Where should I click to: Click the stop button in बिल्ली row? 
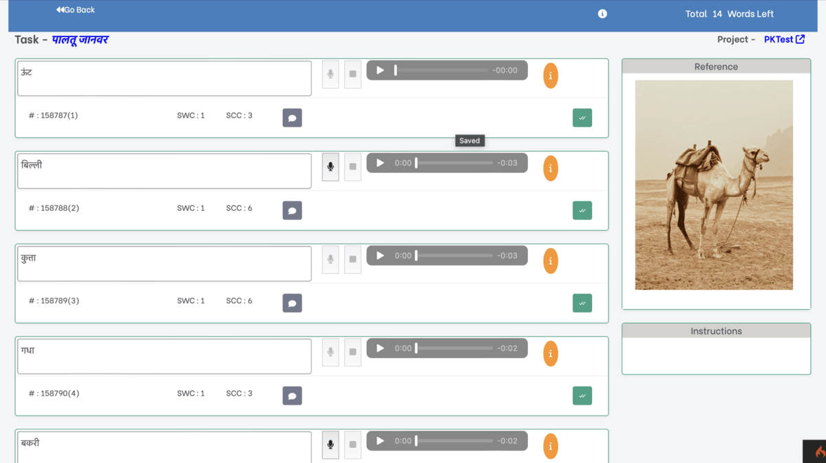pyautogui.click(x=352, y=167)
